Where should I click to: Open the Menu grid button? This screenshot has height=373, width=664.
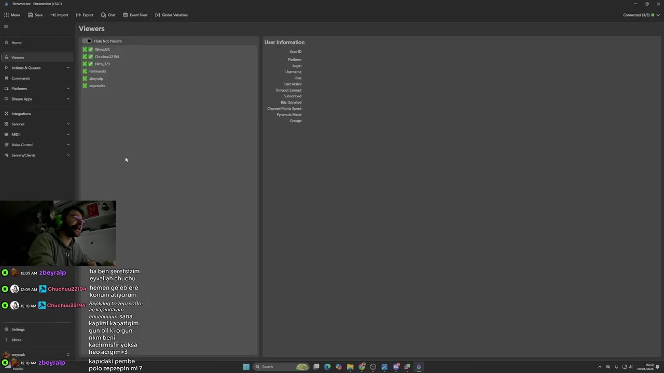pyautogui.click(x=12, y=15)
